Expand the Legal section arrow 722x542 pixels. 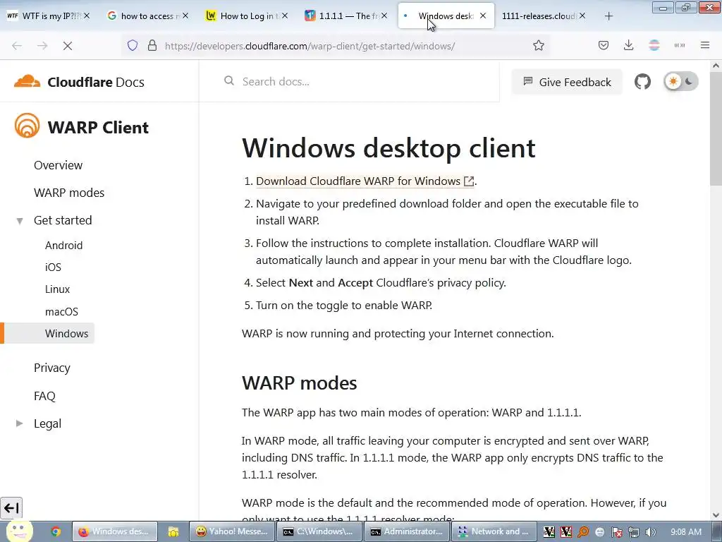click(x=19, y=423)
